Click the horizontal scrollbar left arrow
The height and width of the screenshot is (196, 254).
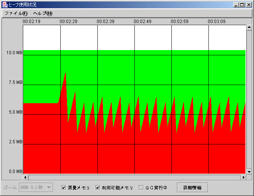tap(26, 177)
